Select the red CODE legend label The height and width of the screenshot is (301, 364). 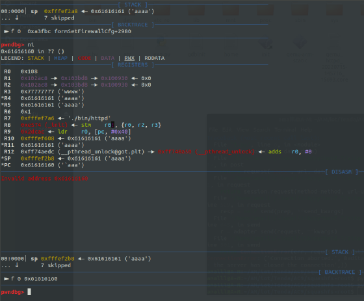tap(84, 58)
